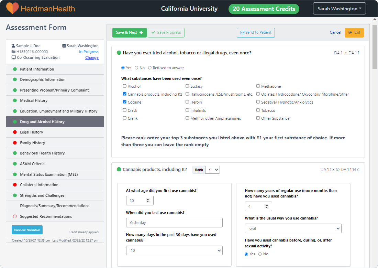Image resolution: width=378 pixels, height=268 pixels.
Task: Click the Send to Patient button
Action: pyautogui.click(x=256, y=33)
